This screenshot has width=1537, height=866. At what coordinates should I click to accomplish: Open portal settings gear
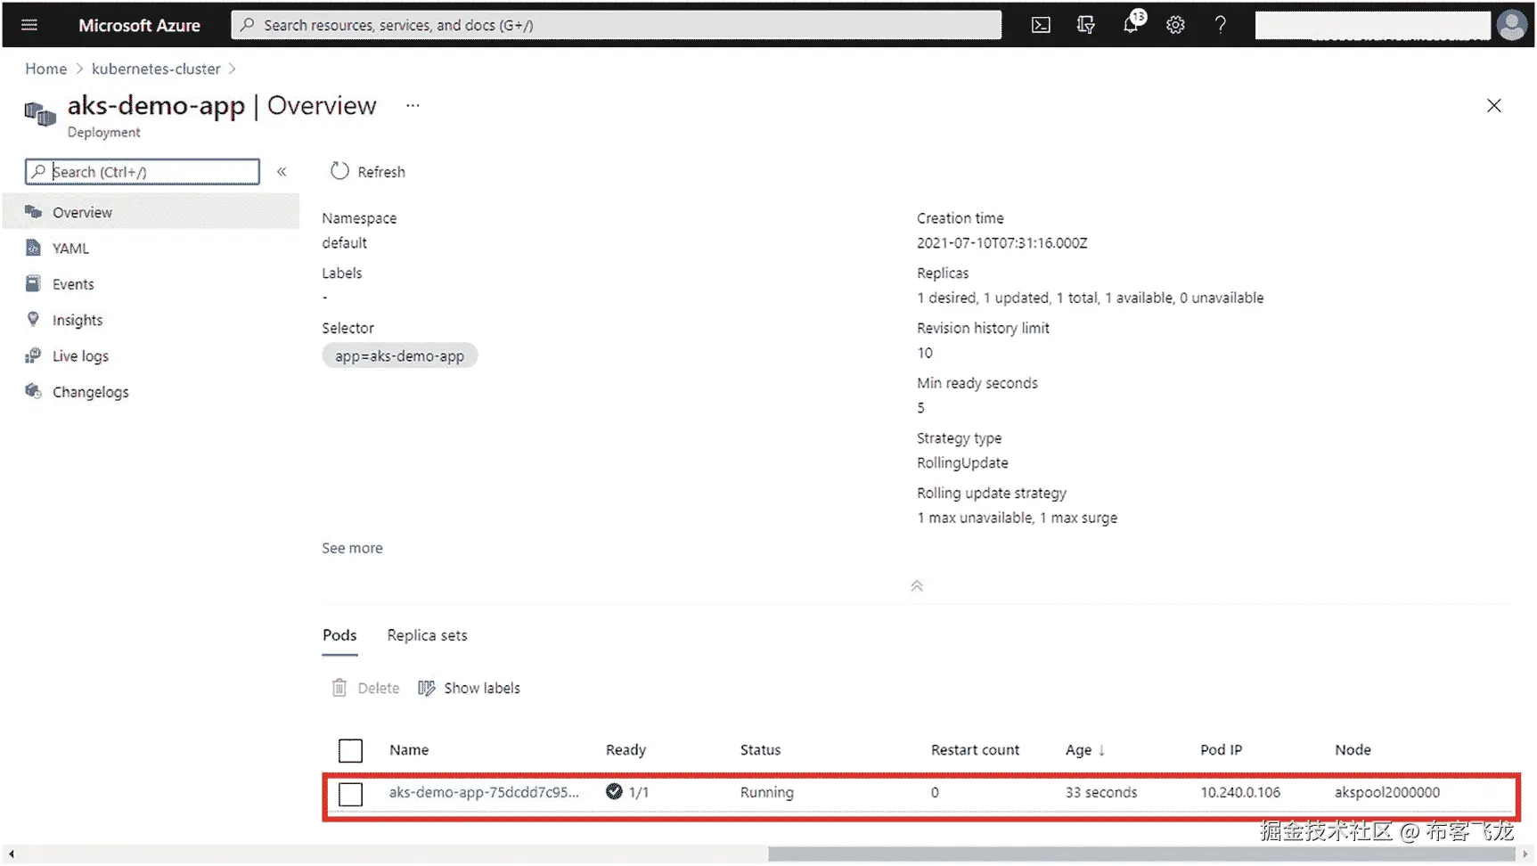[1175, 25]
